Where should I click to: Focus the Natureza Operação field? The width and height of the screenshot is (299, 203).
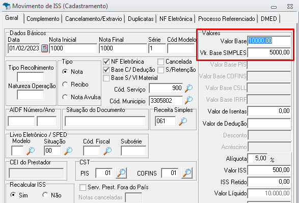coord(31,95)
